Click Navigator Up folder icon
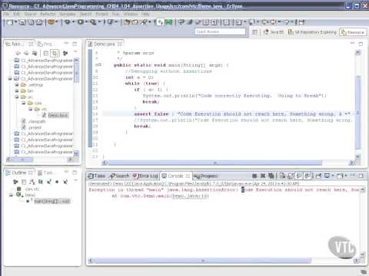The image size is (369, 276). tap(35, 53)
